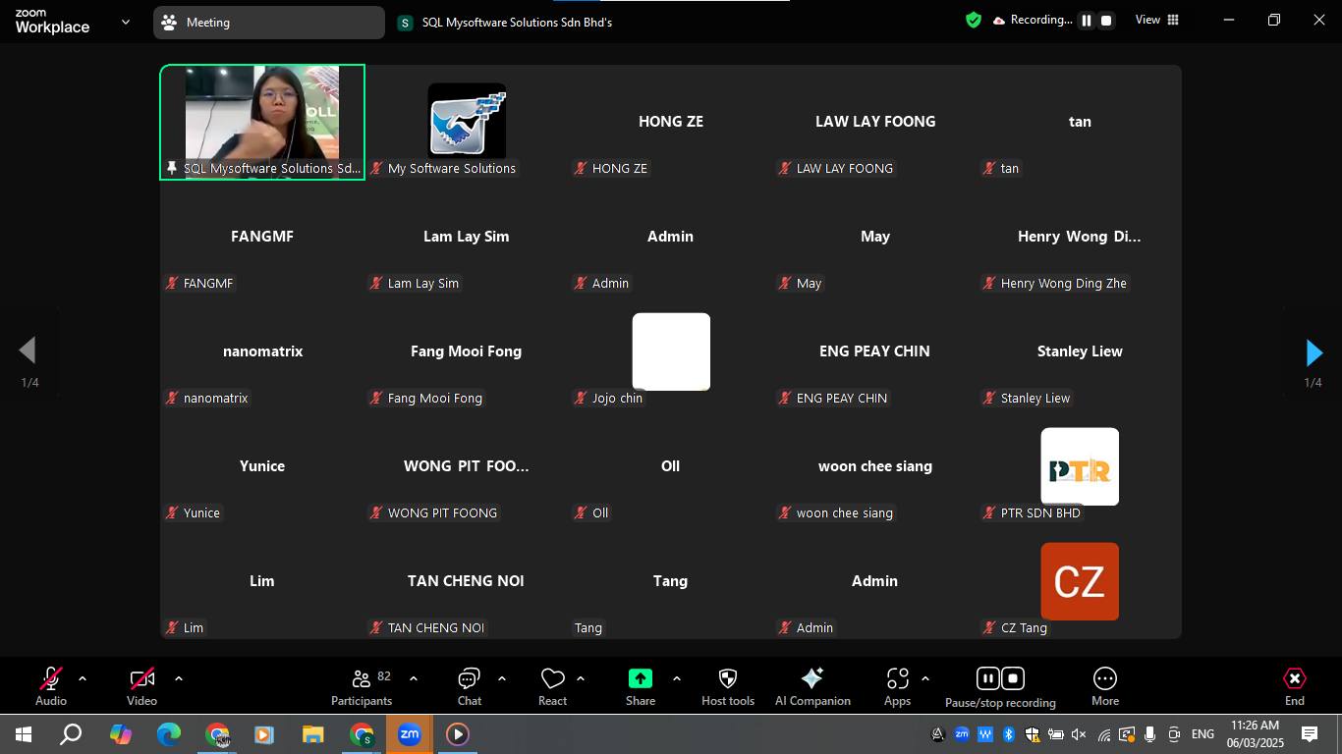
Task: Open Microsoft Edge from the taskbar
Action: 169,734
